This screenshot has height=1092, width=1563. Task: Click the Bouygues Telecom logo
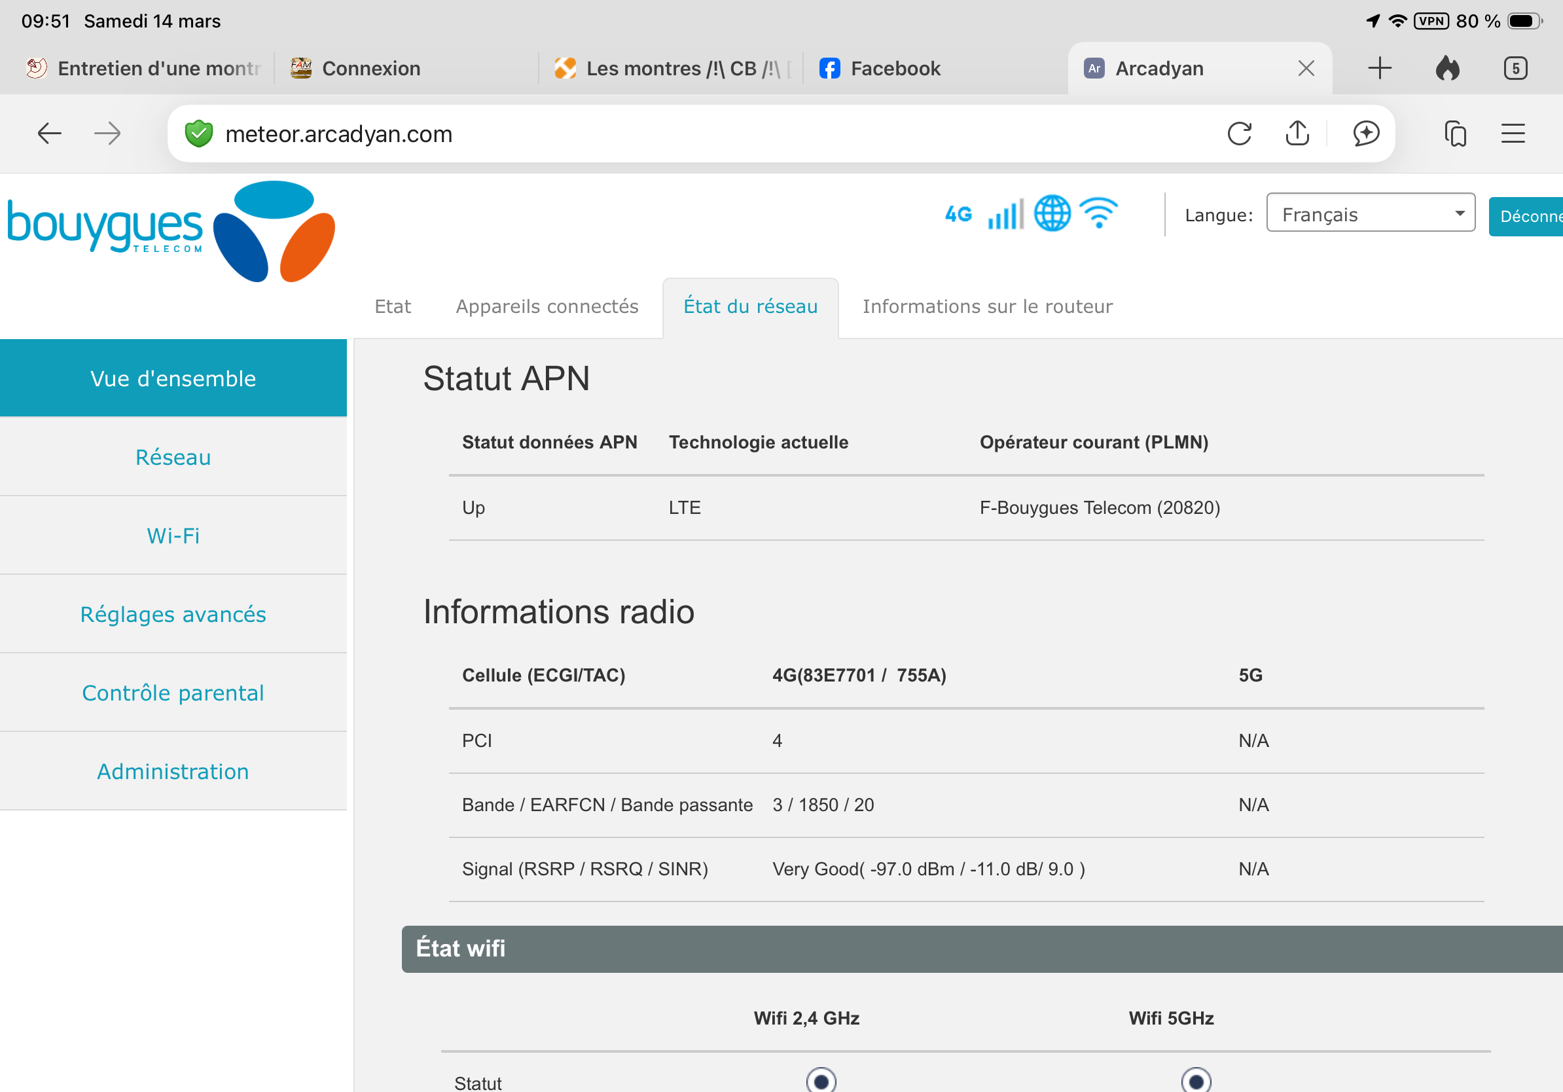pyautogui.click(x=171, y=232)
